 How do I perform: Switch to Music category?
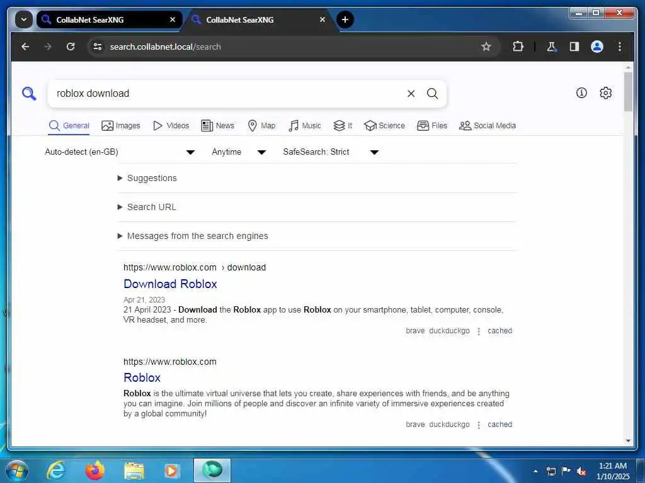tap(305, 126)
